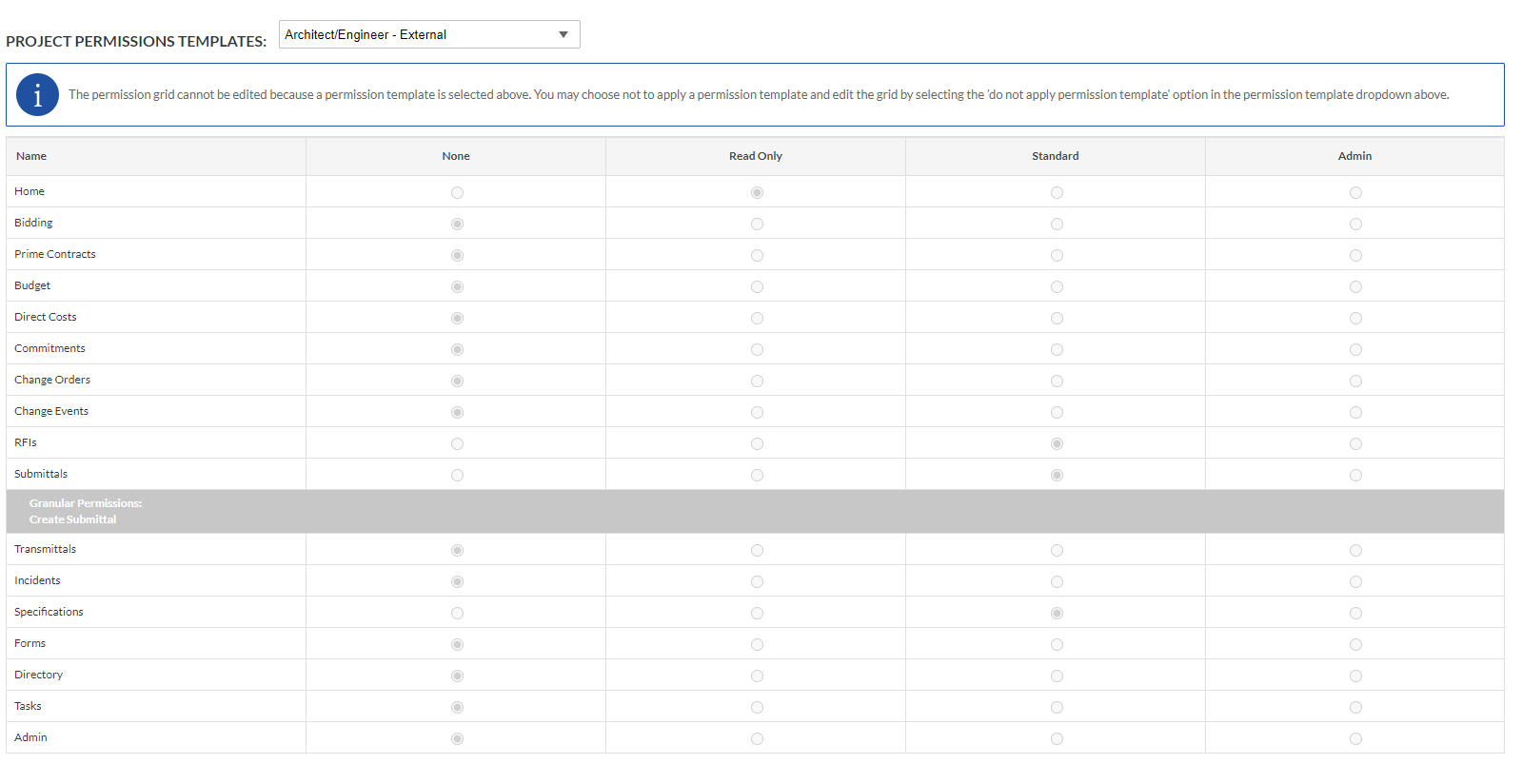Click the Admin column header
Viewport: 1522px width, 764px height.
1355,156
